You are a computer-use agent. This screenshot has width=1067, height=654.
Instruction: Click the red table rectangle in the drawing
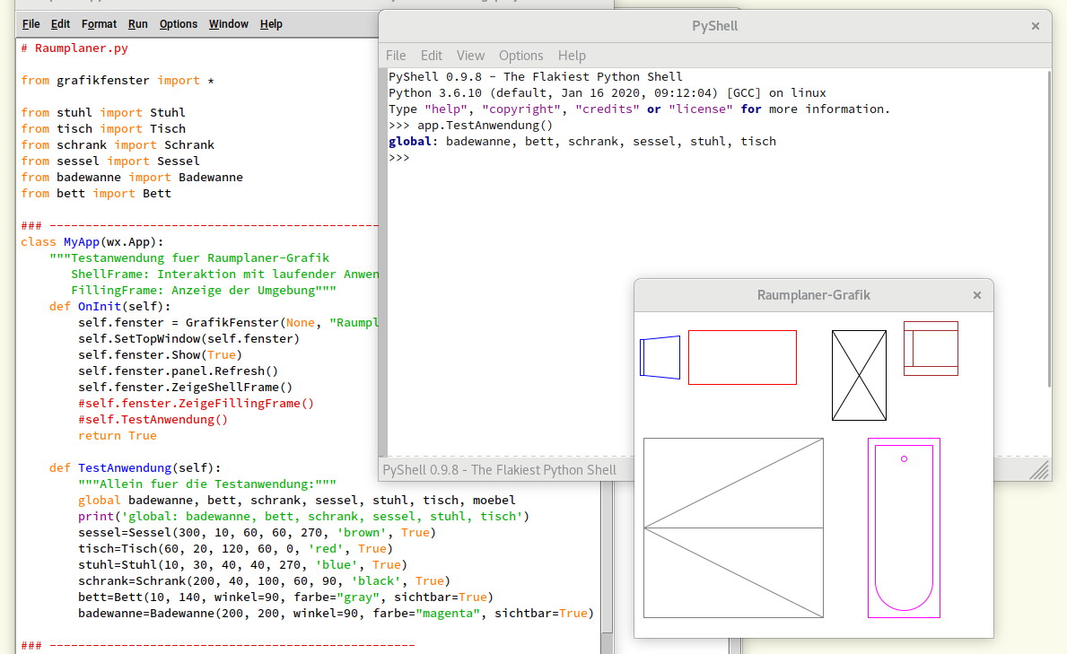pos(742,357)
